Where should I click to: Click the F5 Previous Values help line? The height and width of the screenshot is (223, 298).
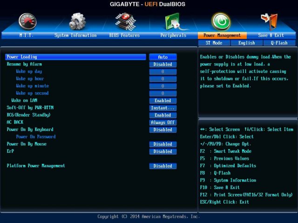click(x=224, y=158)
